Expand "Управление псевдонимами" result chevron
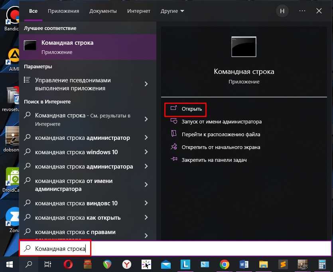 [x=146, y=84]
